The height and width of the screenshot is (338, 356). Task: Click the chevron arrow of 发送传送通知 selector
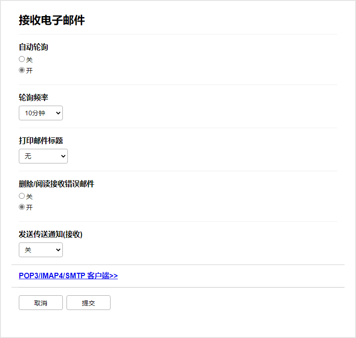[57, 250]
